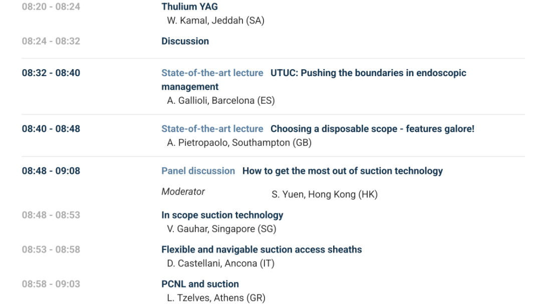
Task: Open the Thulium YAG talk title
Action: click(189, 7)
